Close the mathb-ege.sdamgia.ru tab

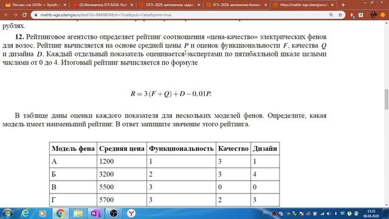[332, 5]
